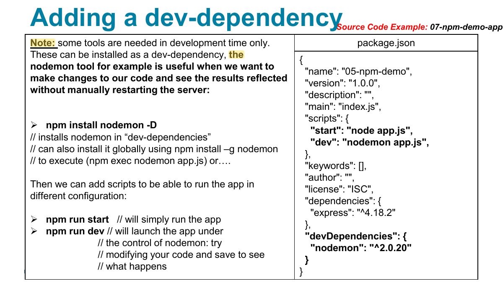Click the 'modifying your code and save' comment line
The height and width of the screenshot is (283, 503).
tap(181, 254)
